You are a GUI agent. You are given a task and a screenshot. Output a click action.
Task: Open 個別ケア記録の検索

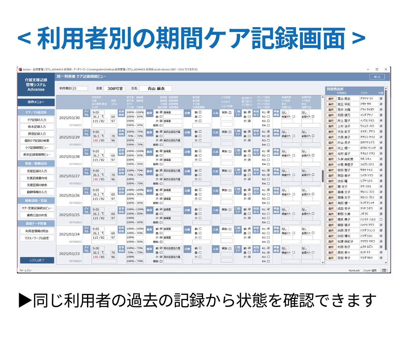click(x=37, y=141)
